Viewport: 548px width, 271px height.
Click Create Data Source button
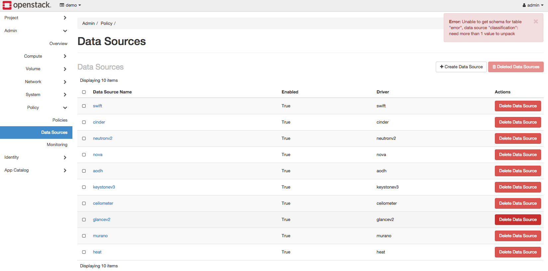[x=461, y=67]
